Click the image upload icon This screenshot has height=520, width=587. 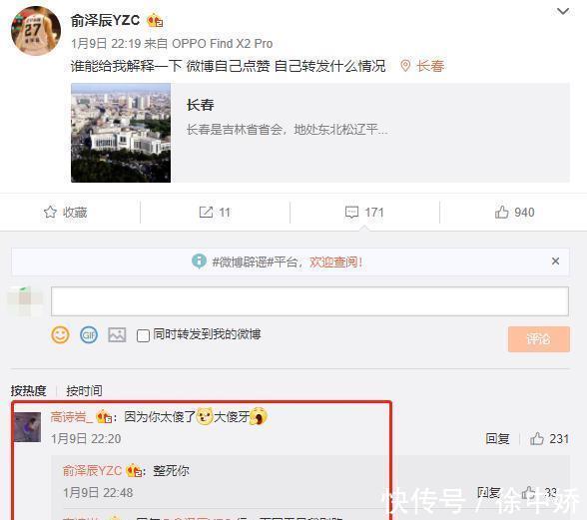pyautogui.click(x=117, y=334)
